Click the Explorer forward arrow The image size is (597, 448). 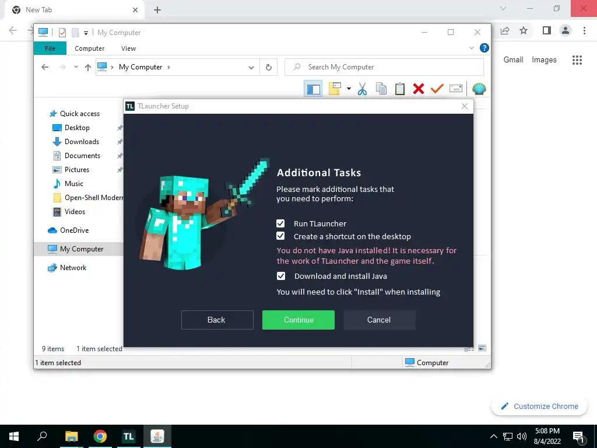click(x=62, y=68)
